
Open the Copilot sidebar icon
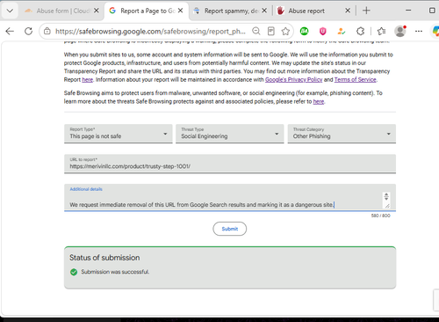click(x=435, y=31)
